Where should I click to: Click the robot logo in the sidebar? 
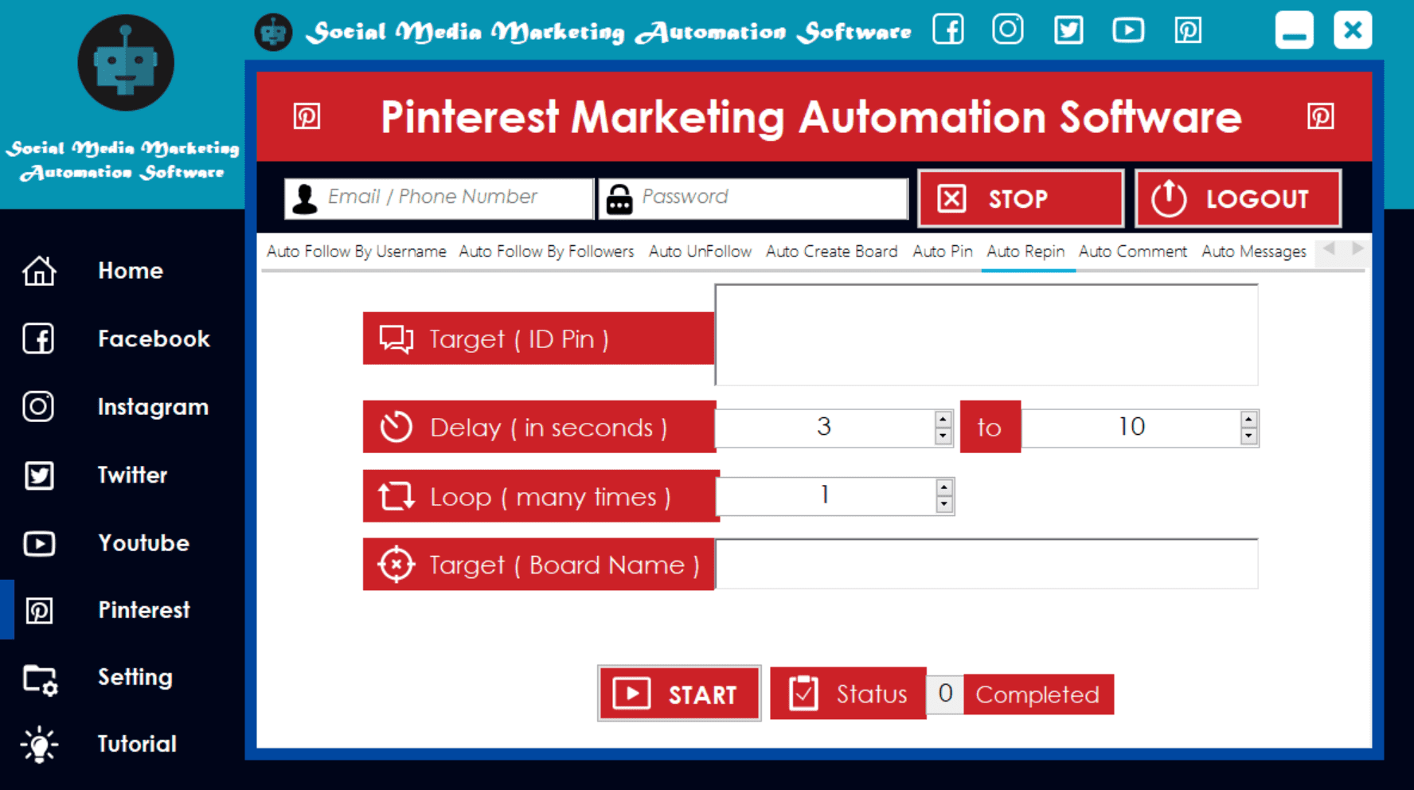coord(126,63)
